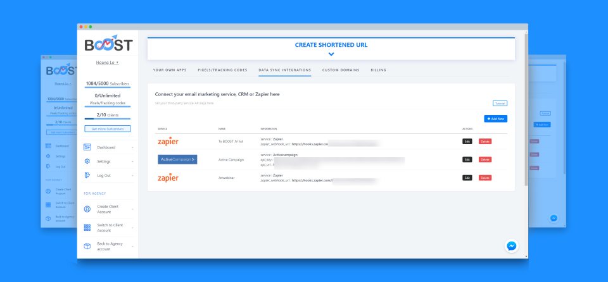Expand the Log Out menu chevron

132,176
